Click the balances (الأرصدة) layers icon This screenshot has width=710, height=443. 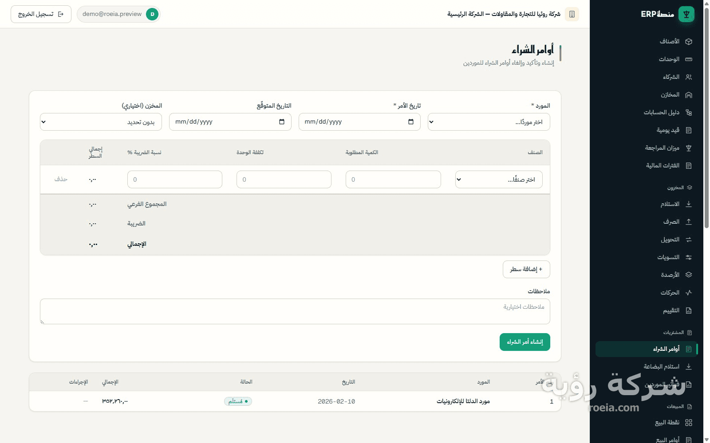(x=689, y=275)
